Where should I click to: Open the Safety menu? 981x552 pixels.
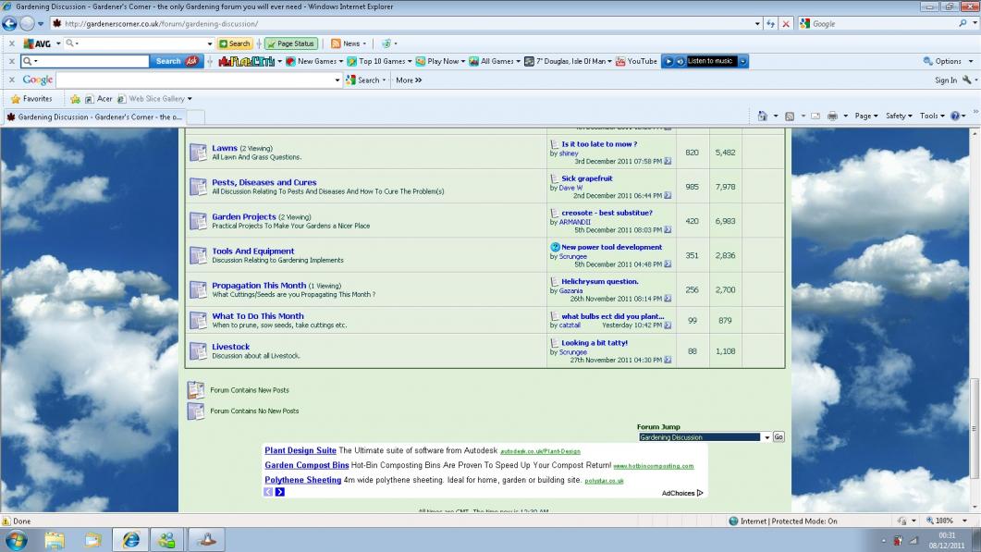pyautogui.click(x=899, y=116)
